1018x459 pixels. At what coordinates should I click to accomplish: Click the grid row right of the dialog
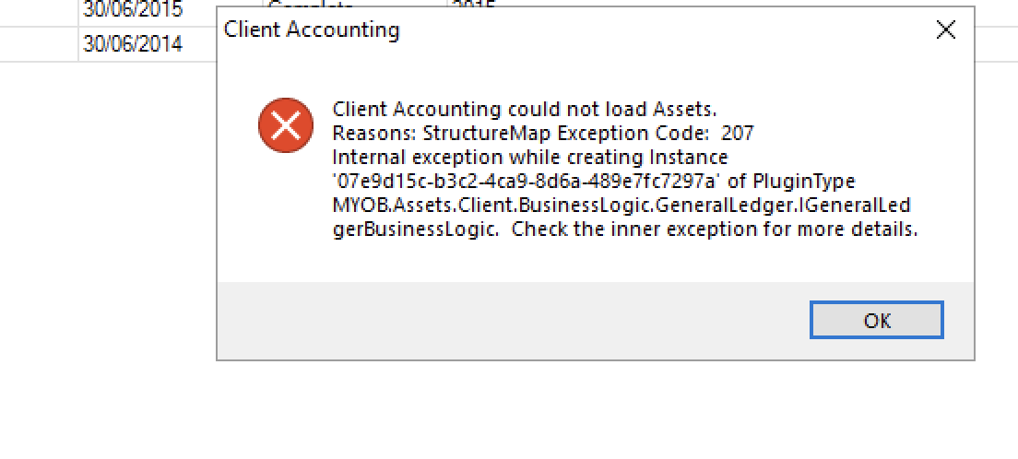click(996, 43)
